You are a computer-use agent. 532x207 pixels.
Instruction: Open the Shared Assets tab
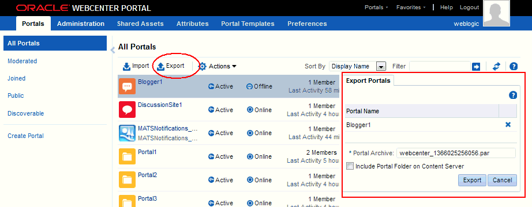coord(140,24)
